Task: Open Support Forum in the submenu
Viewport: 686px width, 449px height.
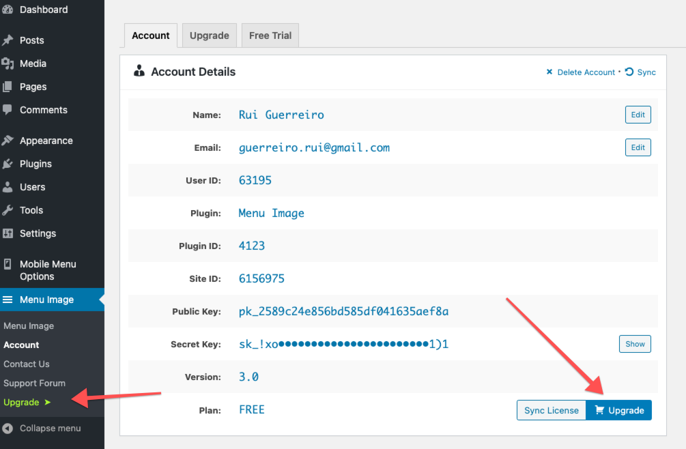Action: coord(34,383)
